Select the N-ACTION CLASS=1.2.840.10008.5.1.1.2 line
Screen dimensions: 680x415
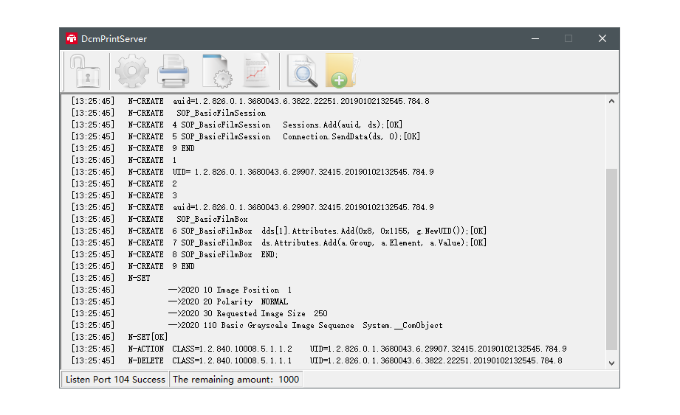pos(319,349)
